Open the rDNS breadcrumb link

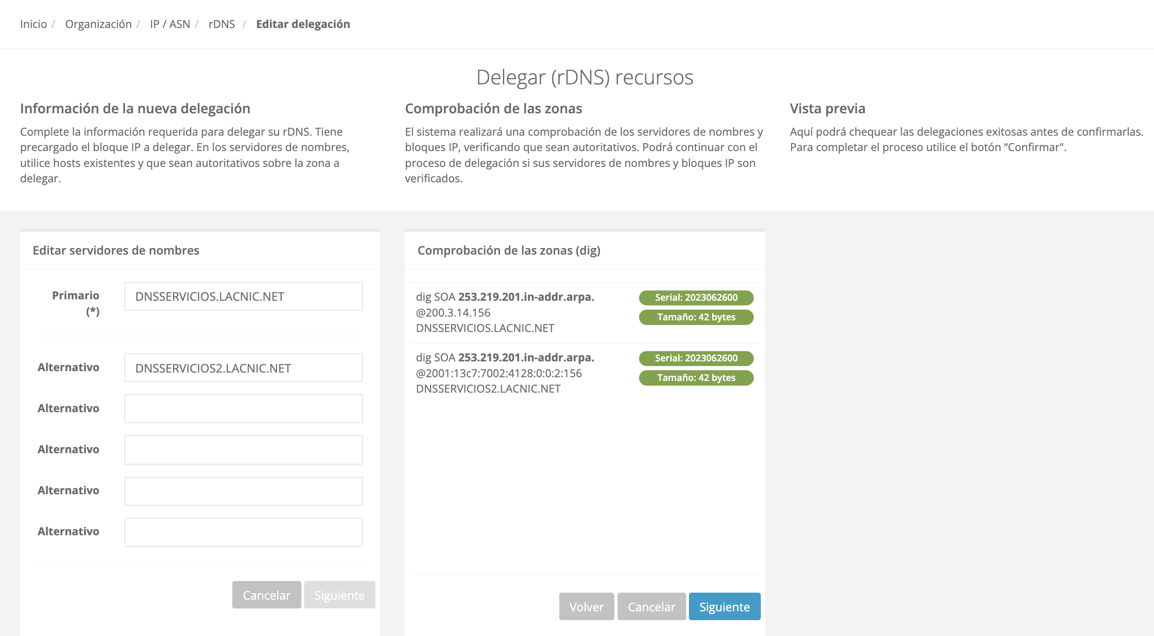coord(222,24)
